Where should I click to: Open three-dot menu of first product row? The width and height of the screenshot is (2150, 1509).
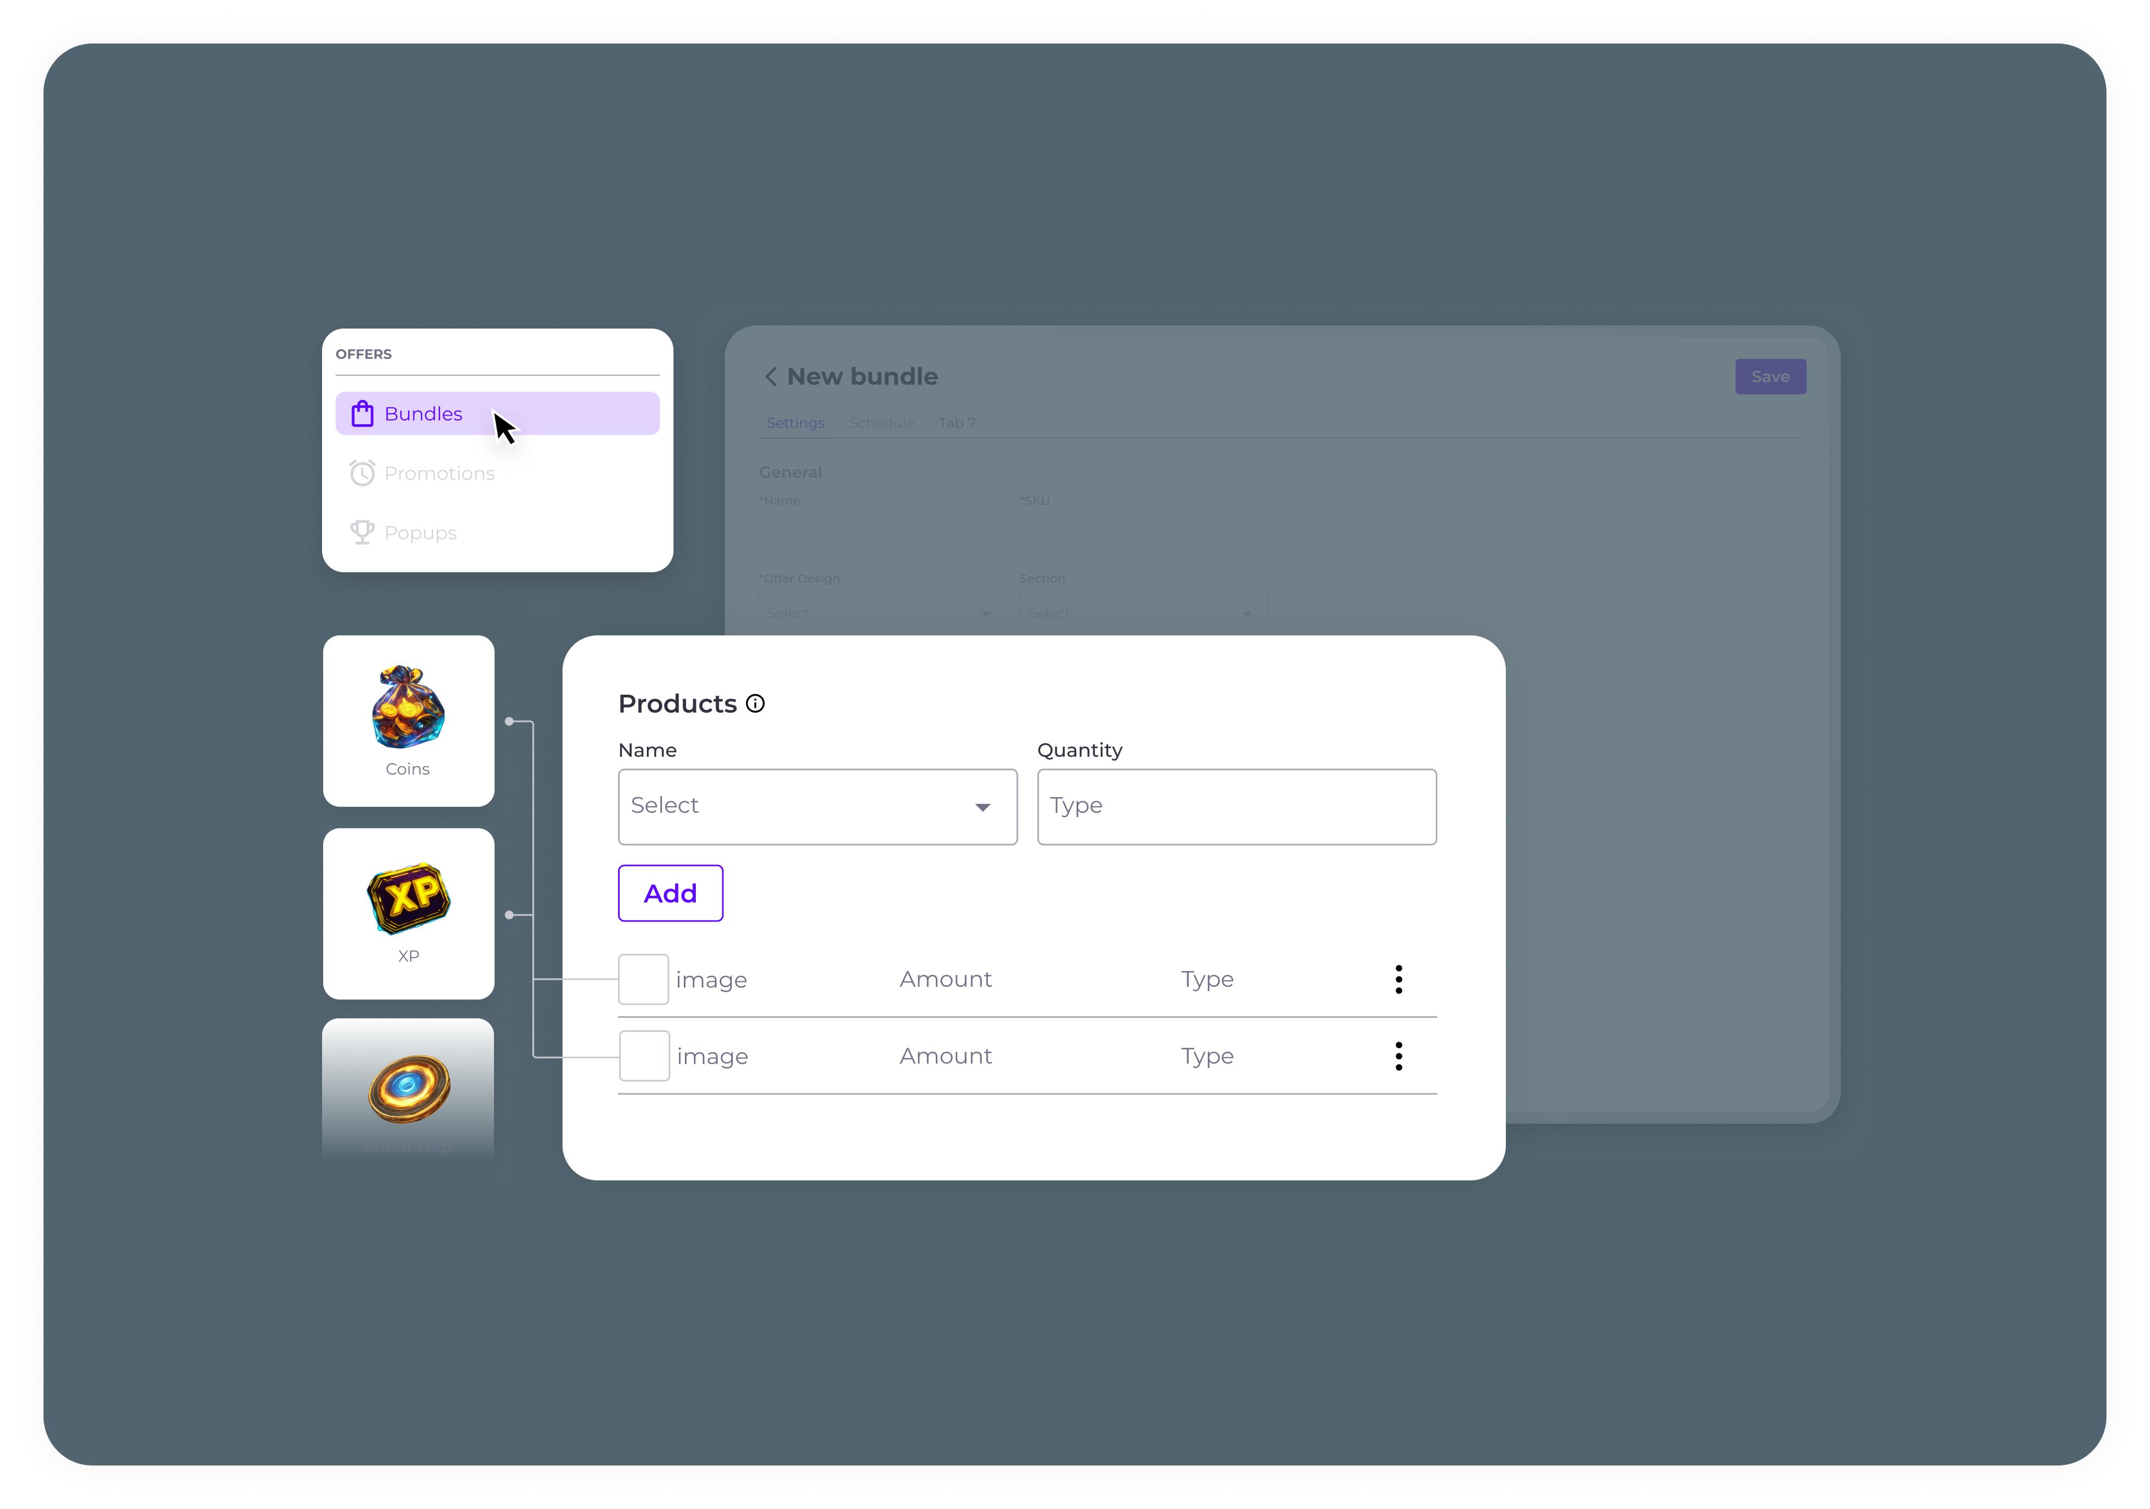[x=1398, y=979]
